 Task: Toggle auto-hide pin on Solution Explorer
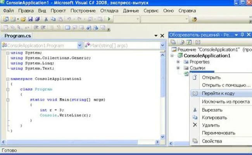coord(242,35)
